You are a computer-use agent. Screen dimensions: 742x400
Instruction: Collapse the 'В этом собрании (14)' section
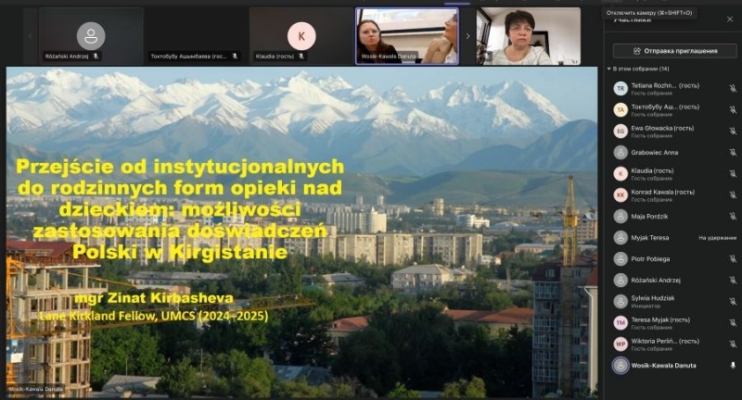click(x=611, y=69)
